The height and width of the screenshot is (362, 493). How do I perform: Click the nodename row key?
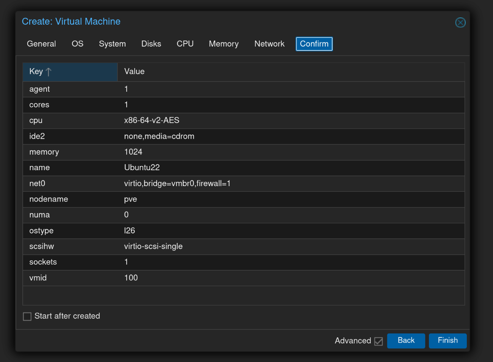(49, 199)
